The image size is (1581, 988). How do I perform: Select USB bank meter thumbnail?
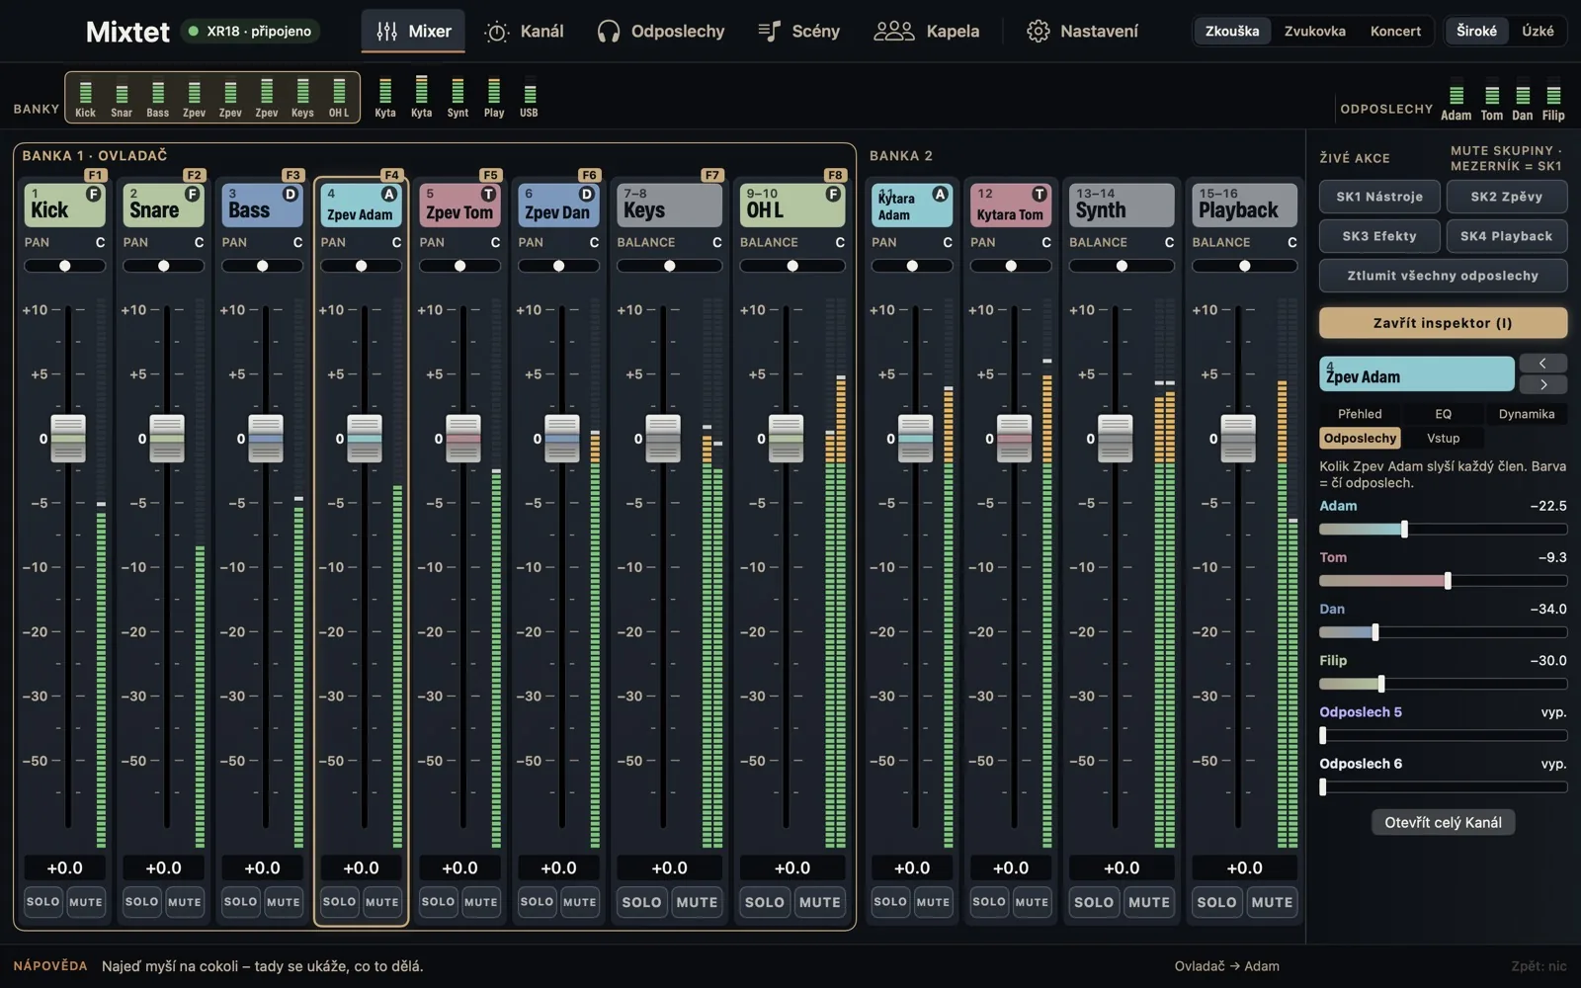point(530,98)
